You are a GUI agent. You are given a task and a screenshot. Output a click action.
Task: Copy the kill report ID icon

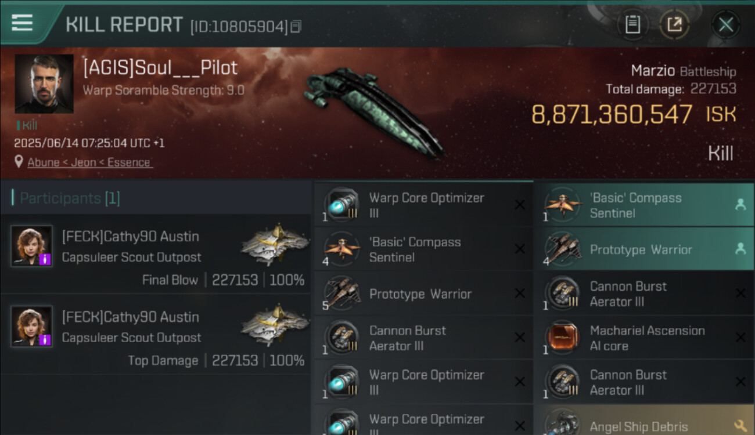pos(296,27)
